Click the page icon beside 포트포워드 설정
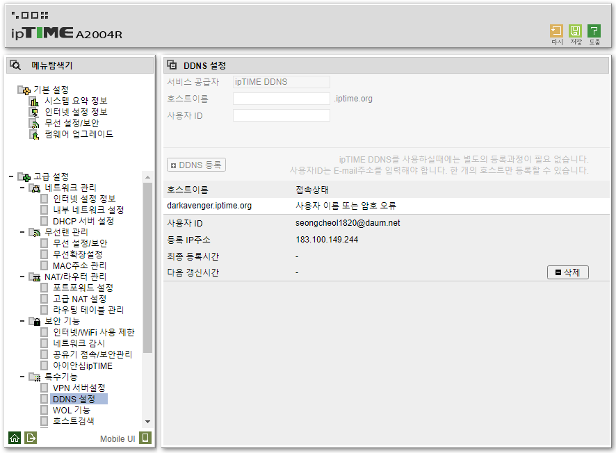Viewport: 616px width, 453px height. click(x=44, y=288)
